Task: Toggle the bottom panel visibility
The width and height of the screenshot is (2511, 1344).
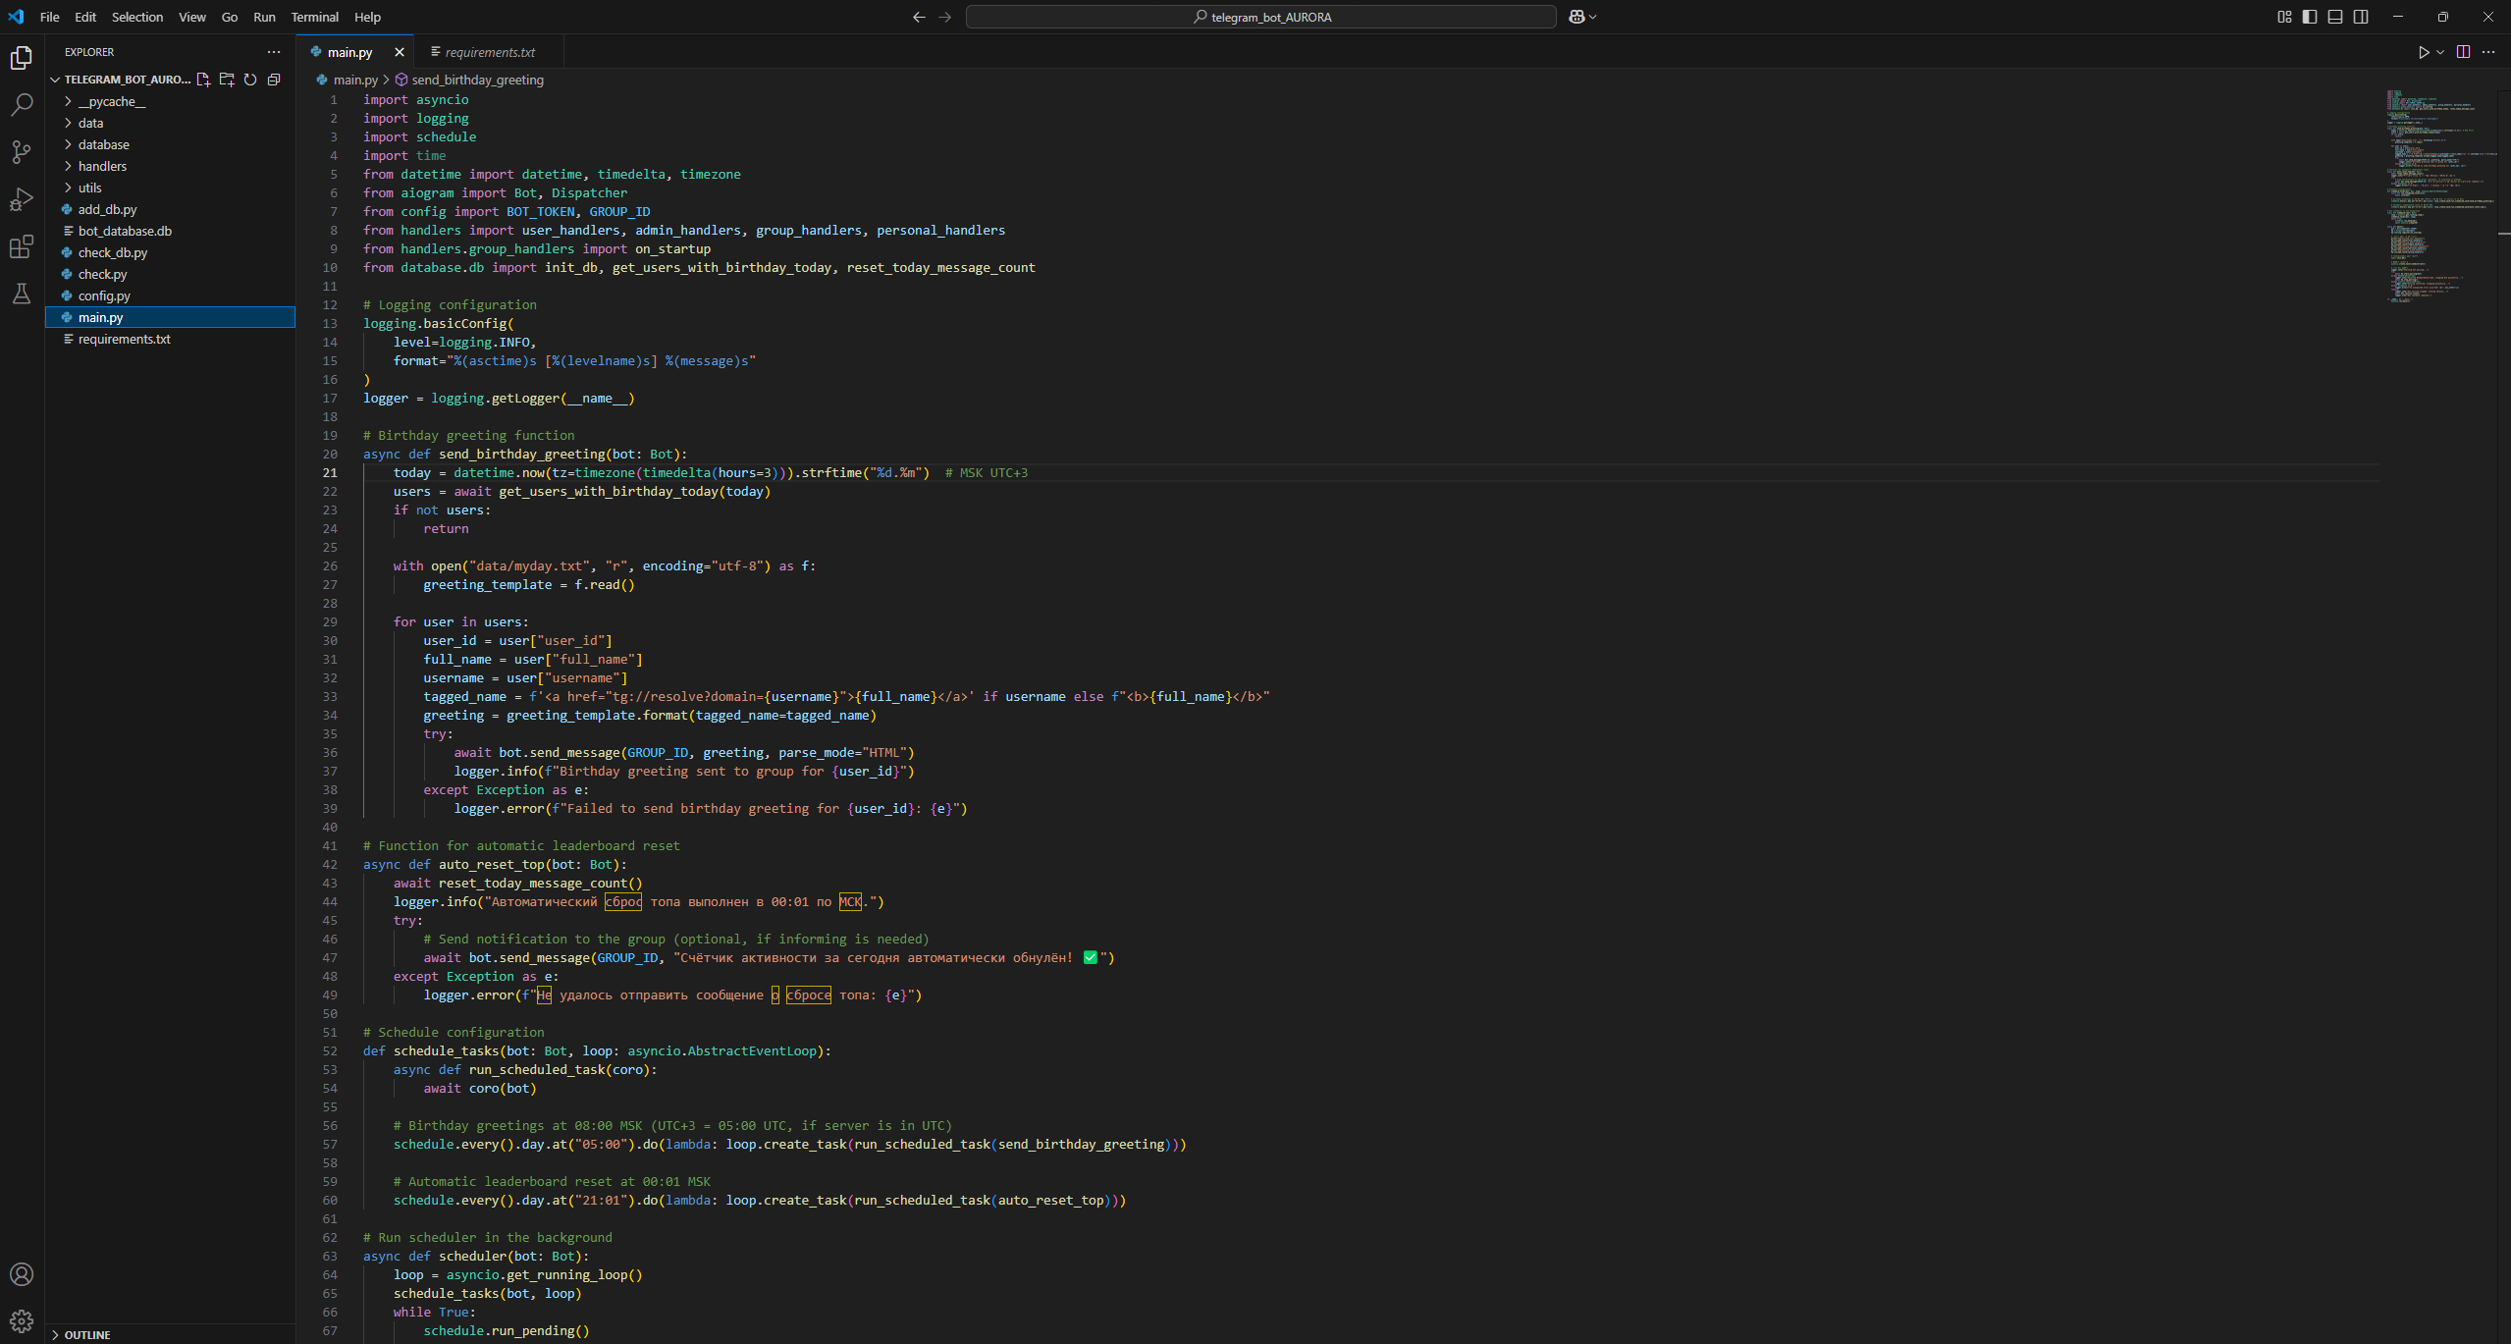Action: (2335, 17)
